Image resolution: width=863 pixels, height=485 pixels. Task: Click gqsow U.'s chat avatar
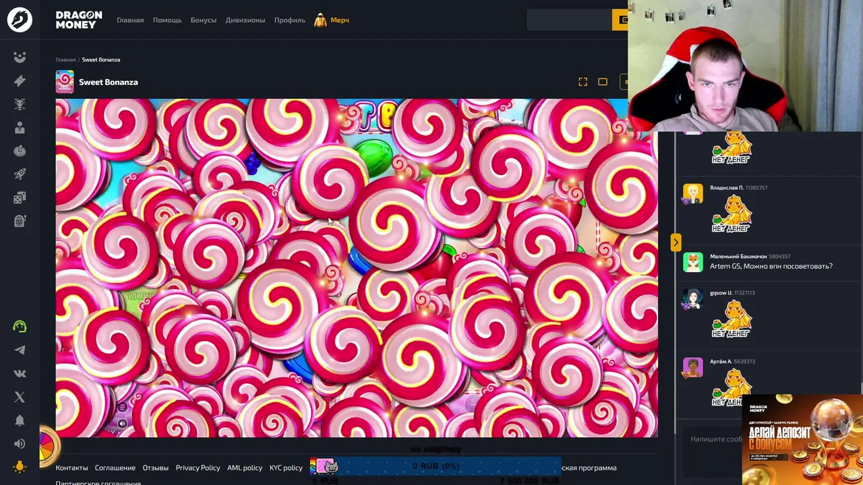(x=692, y=299)
